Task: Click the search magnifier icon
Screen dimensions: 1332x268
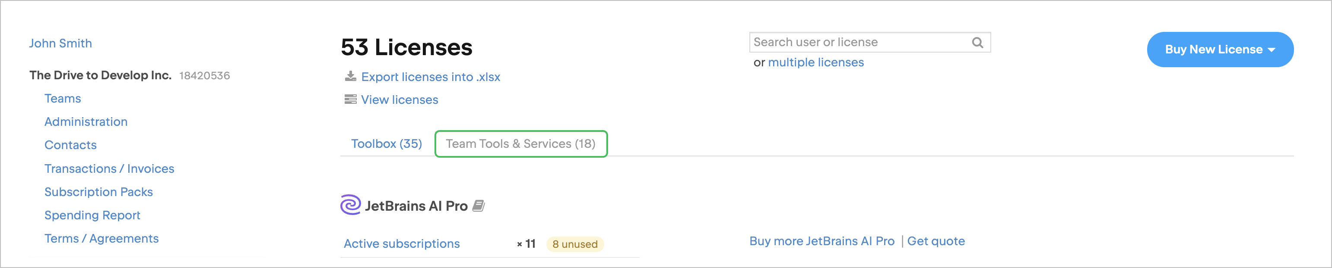Action: (x=977, y=42)
